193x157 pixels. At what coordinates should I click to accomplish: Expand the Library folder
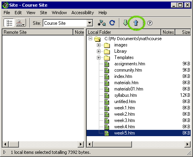coord(98,51)
